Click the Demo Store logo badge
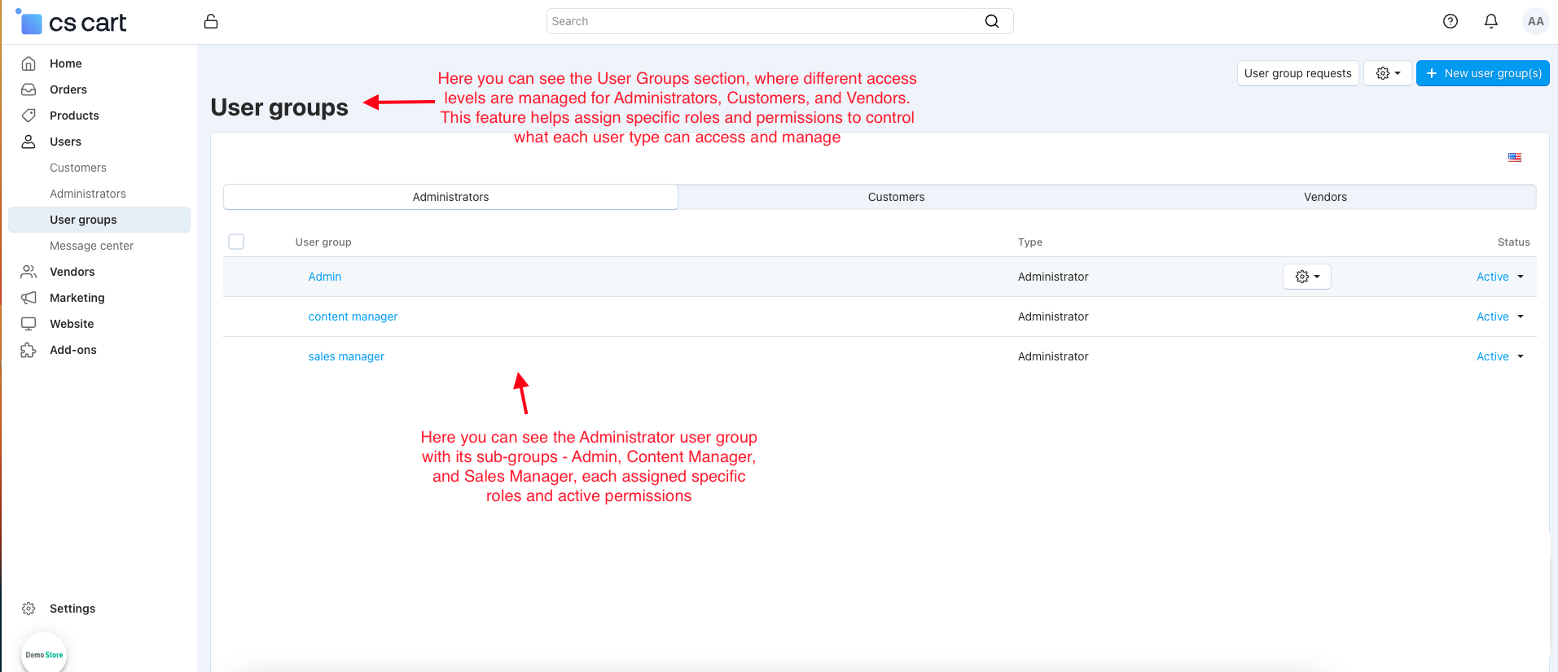 [44, 653]
